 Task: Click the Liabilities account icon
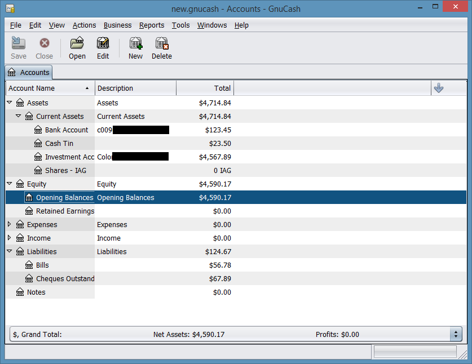[x=20, y=252]
